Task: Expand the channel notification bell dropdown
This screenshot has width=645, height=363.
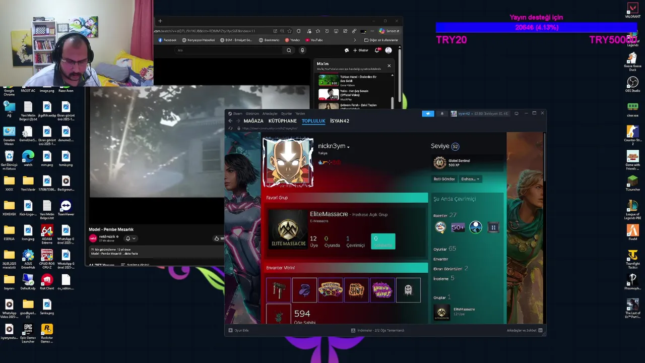Action: 131,238
